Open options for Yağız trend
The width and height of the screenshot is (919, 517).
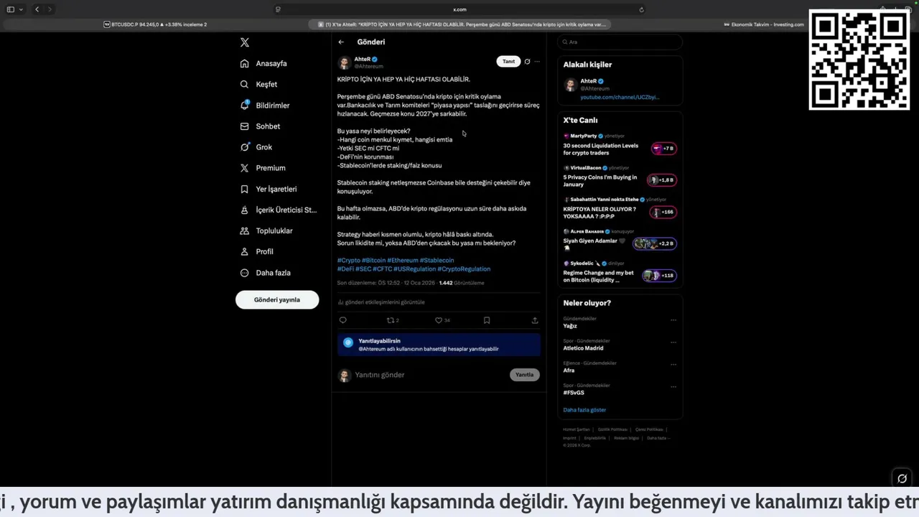673,320
